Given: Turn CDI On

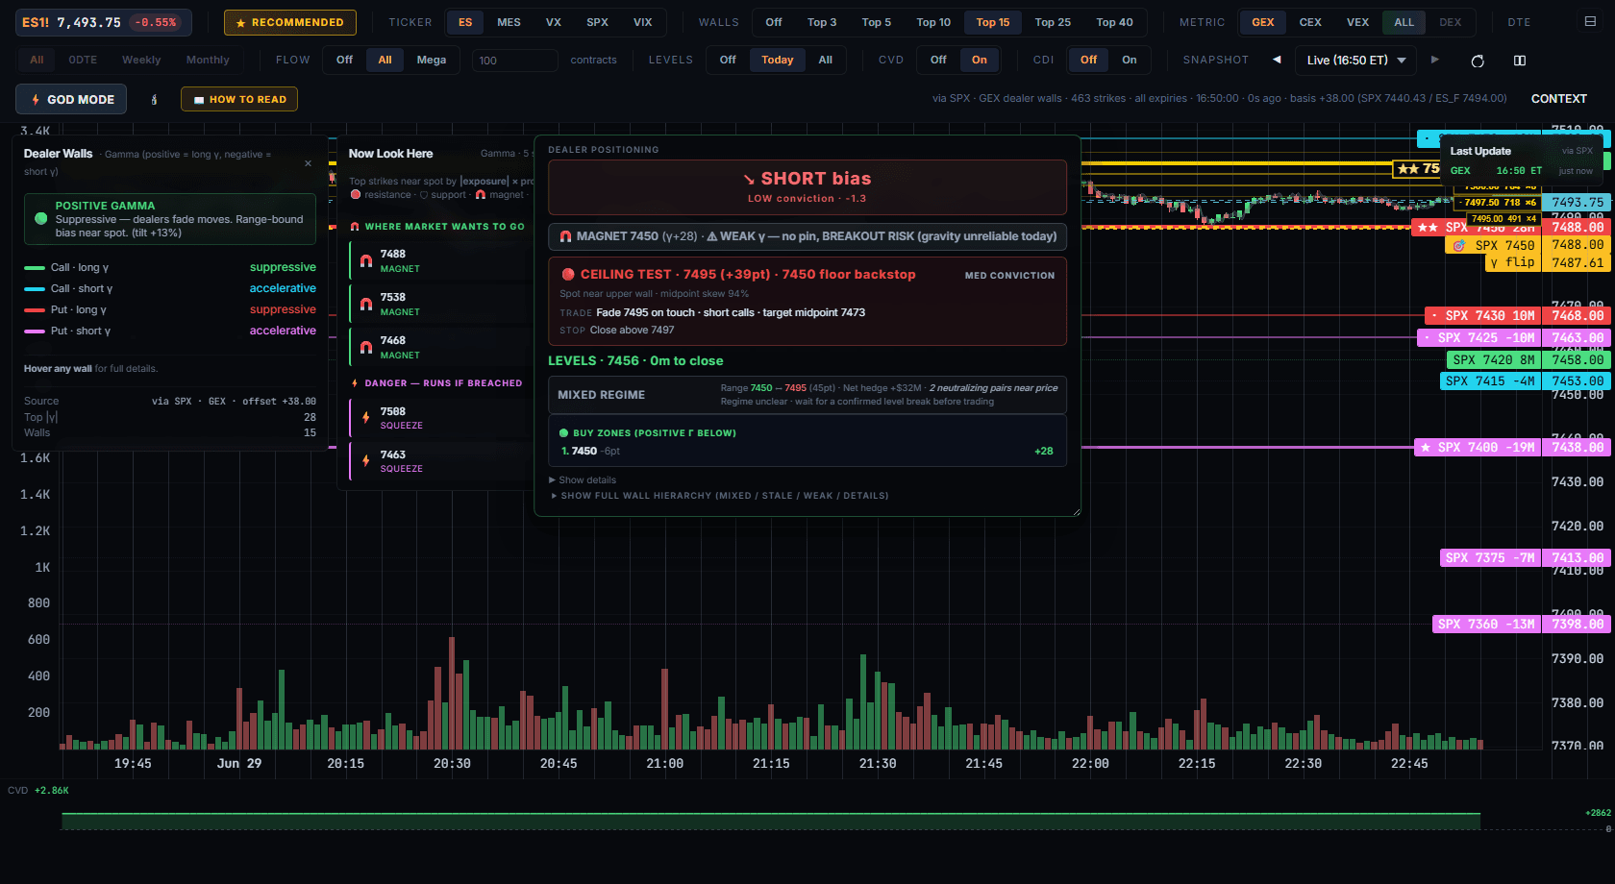Looking at the screenshot, I should pyautogui.click(x=1130, y=60).
